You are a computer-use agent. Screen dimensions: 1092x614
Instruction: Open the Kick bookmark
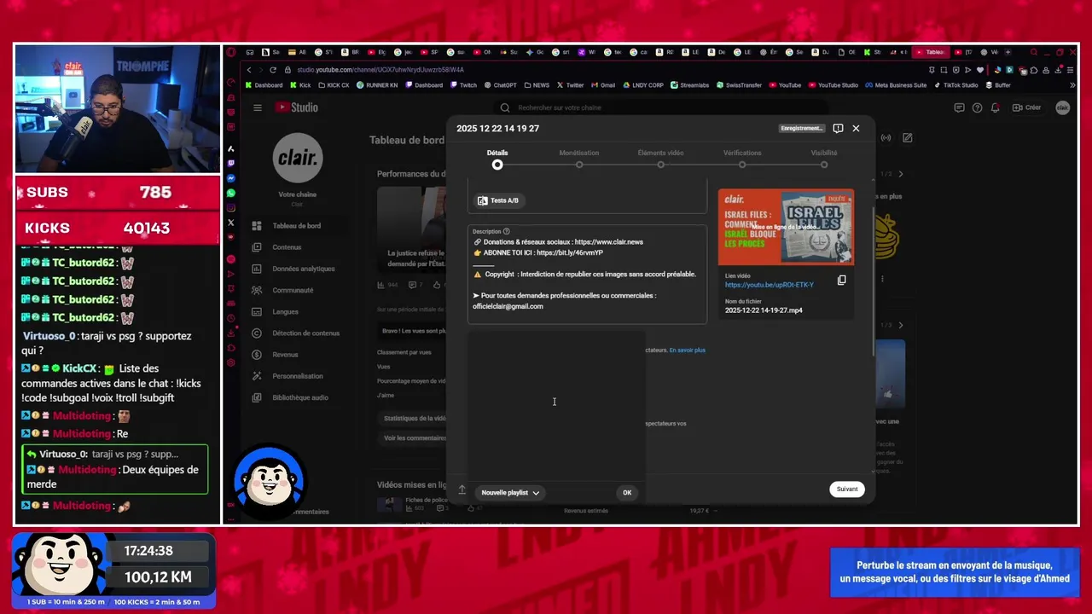(x=300, y=85)
